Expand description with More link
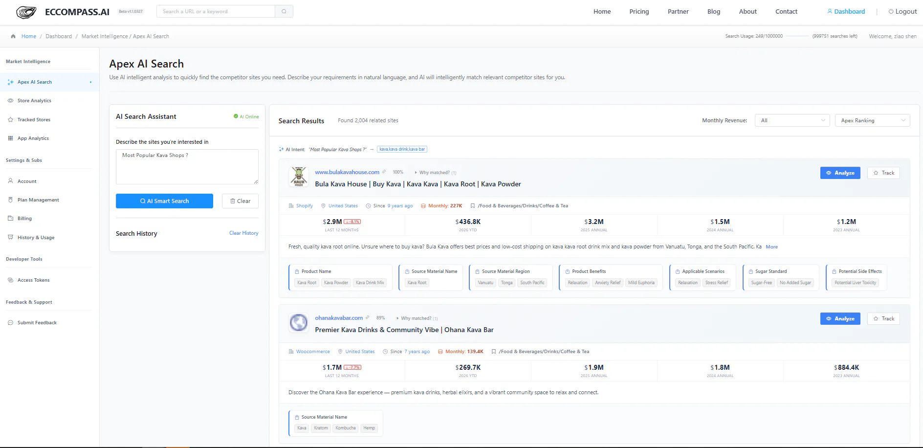Viewport: 923px width, 448px height. point(771,247)
